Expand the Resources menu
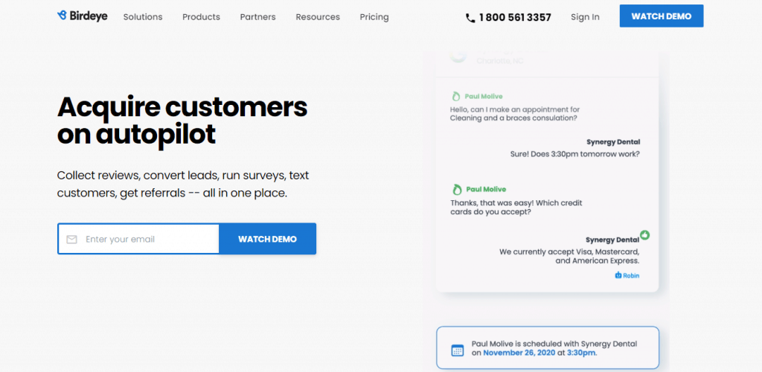 318,17
